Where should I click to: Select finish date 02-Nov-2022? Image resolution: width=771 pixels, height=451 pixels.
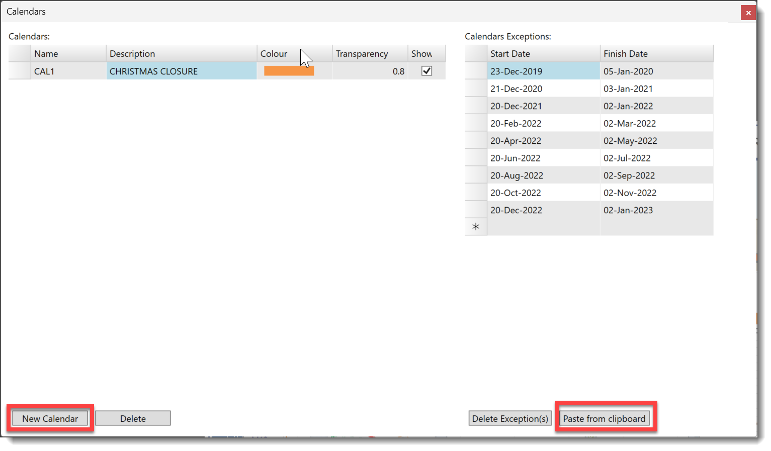(657, 193)
